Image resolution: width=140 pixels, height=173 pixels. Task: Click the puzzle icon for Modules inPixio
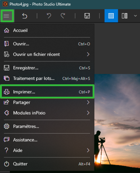[x=7, y=113]
